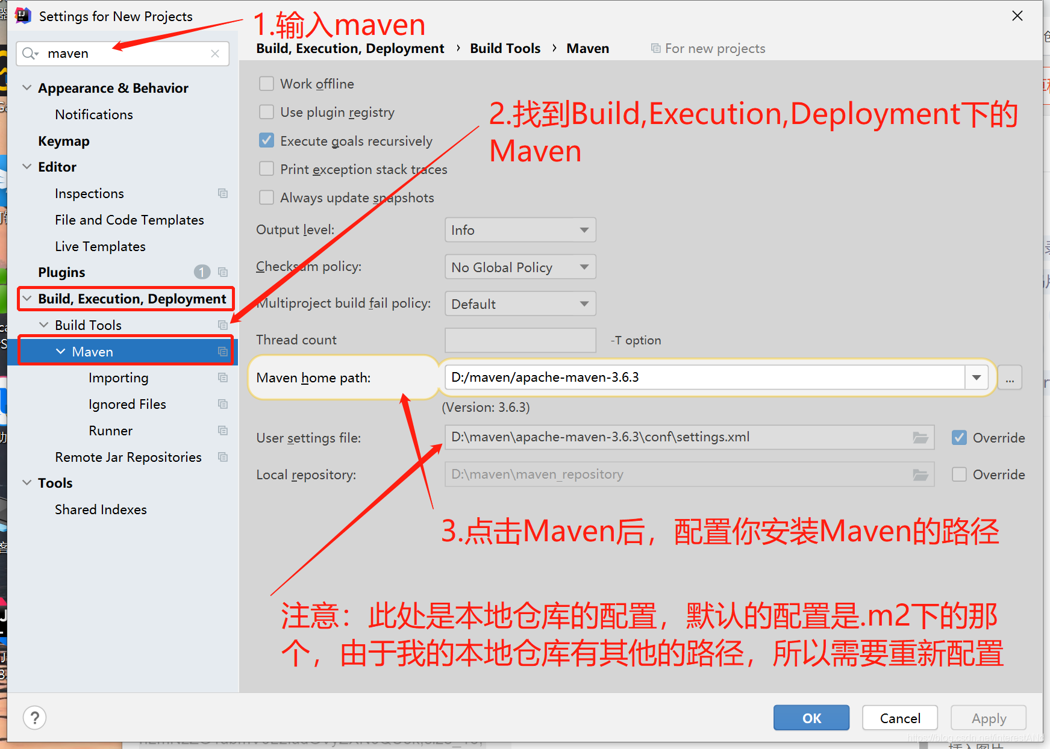1050x749 pixels.
Task: Browse folder for Local repository
Action: coord(920,475)
